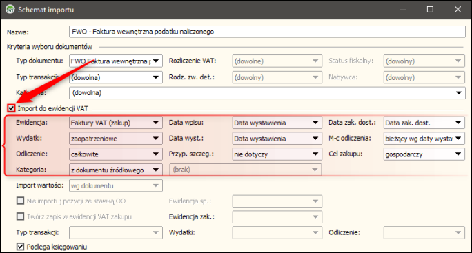Expand Odliczenie całkowite dropdown
This screenshot has width=472, height=253.
click(x=116, y=154)
